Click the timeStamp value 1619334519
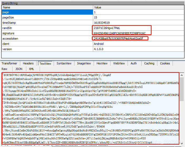Viewport: 185px width, 147px height. 102,23
